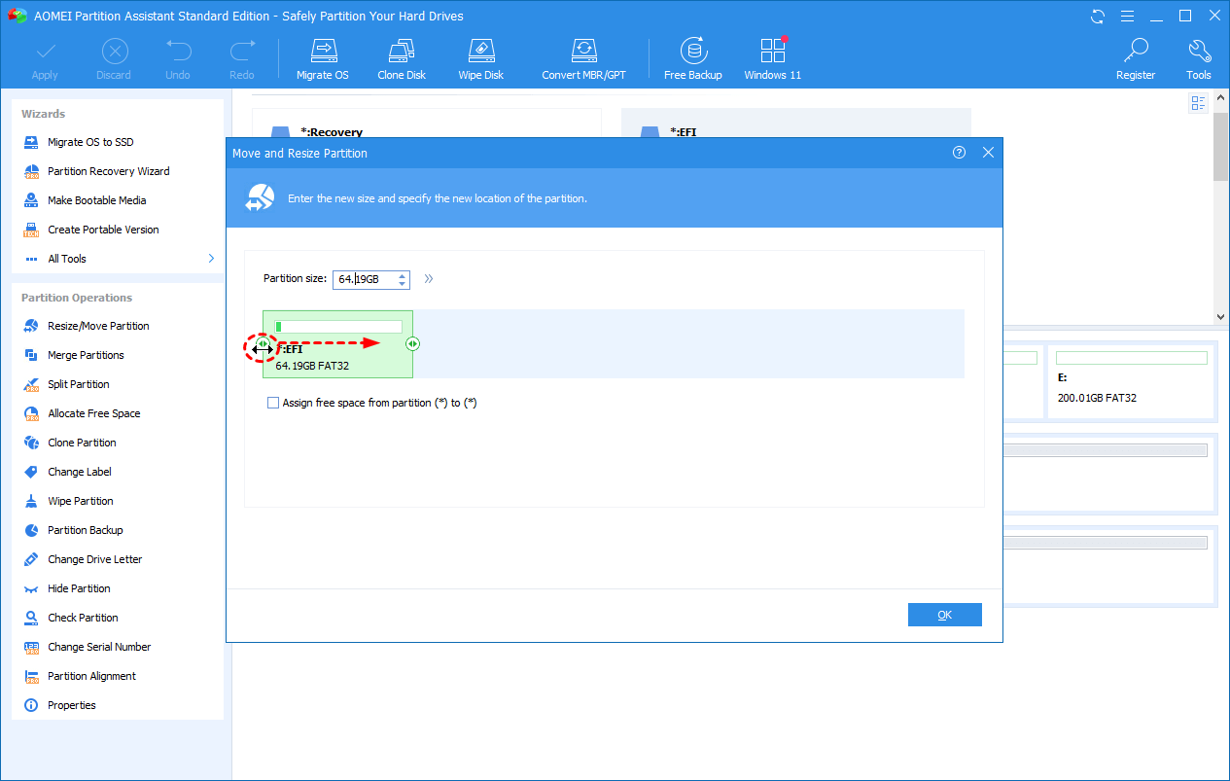Start Convert MBR/GPT conversion

tap(583, 56)
